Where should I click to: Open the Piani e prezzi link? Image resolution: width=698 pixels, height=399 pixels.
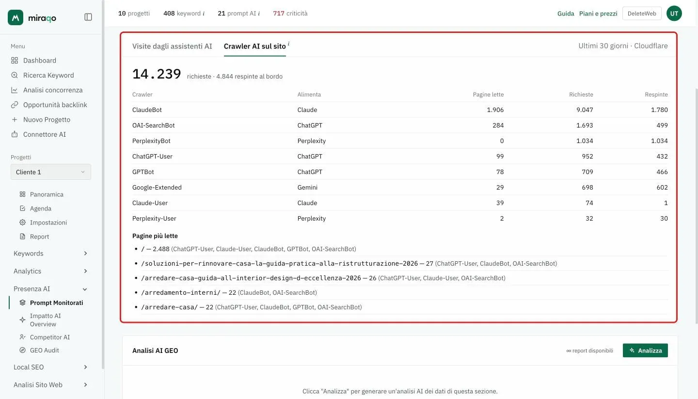pyautogui.click(x=598, y=14)
